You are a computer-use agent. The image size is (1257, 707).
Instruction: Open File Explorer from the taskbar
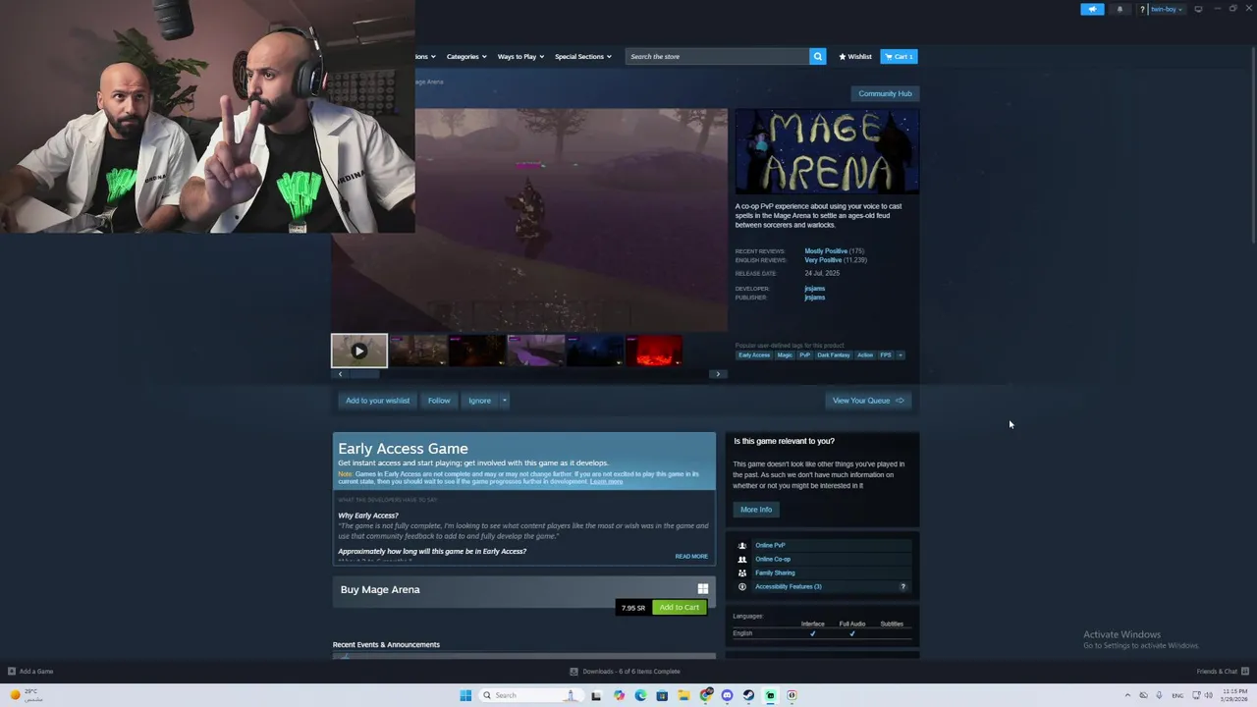point(683,695)
